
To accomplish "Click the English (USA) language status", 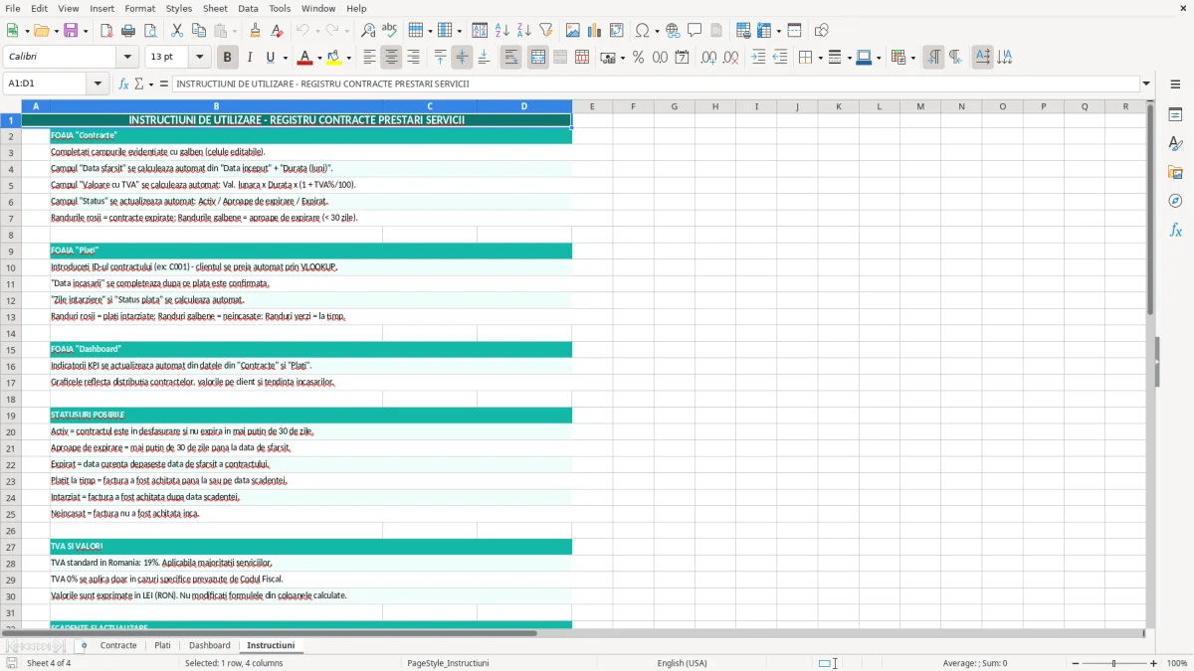I will tap(682, 663).
